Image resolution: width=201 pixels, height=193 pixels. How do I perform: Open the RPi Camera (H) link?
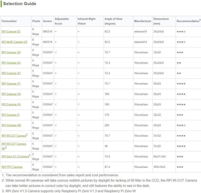11,104
